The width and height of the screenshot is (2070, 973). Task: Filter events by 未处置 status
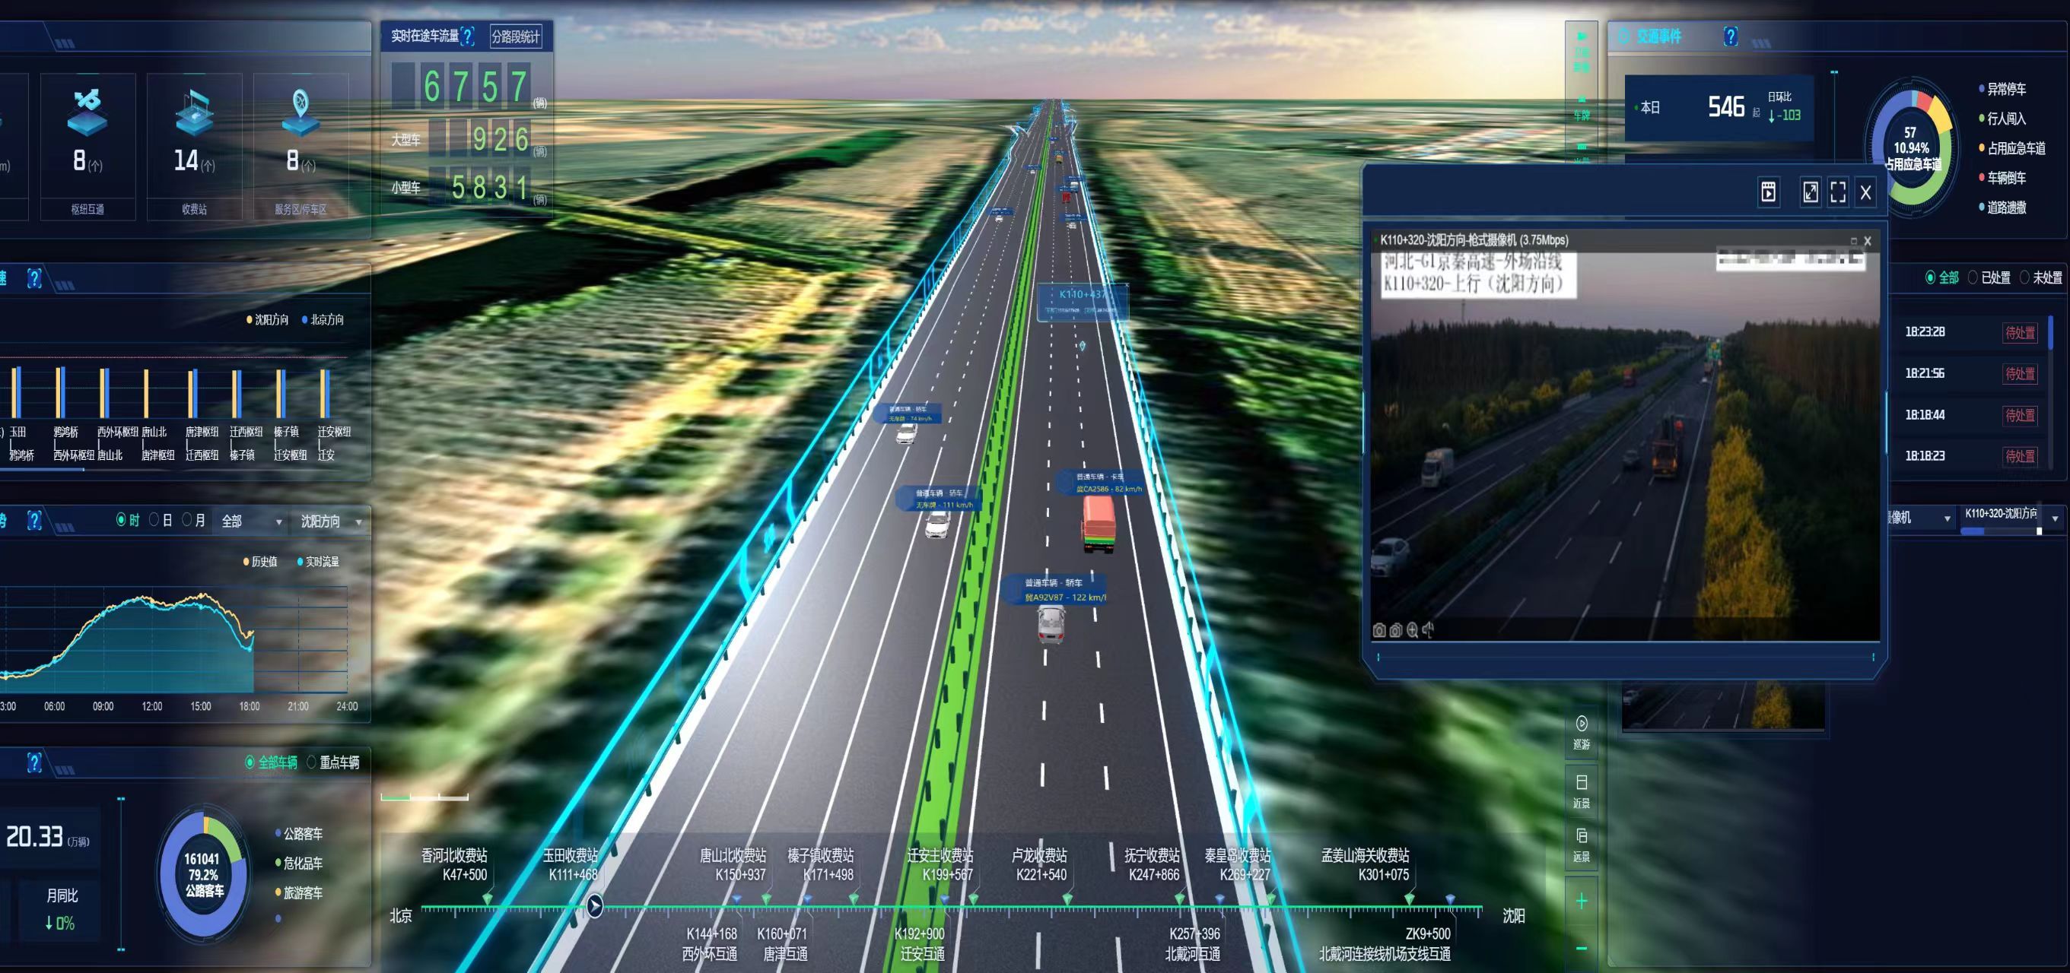[x=2025, y=277]
